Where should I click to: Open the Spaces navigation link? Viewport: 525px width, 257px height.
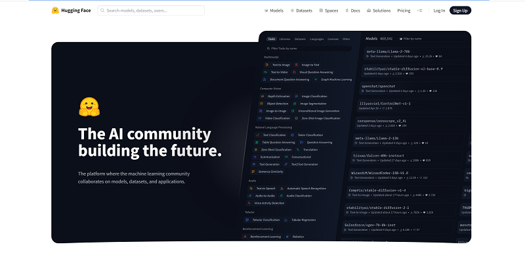(331, 11)
